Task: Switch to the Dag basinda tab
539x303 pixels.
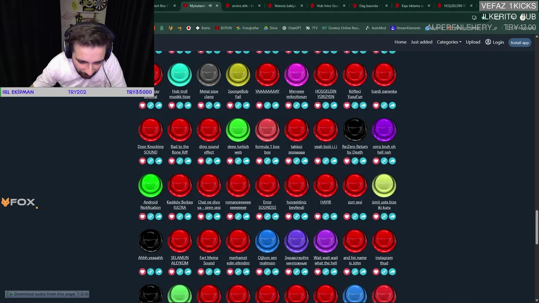Action: pos(369,6)
